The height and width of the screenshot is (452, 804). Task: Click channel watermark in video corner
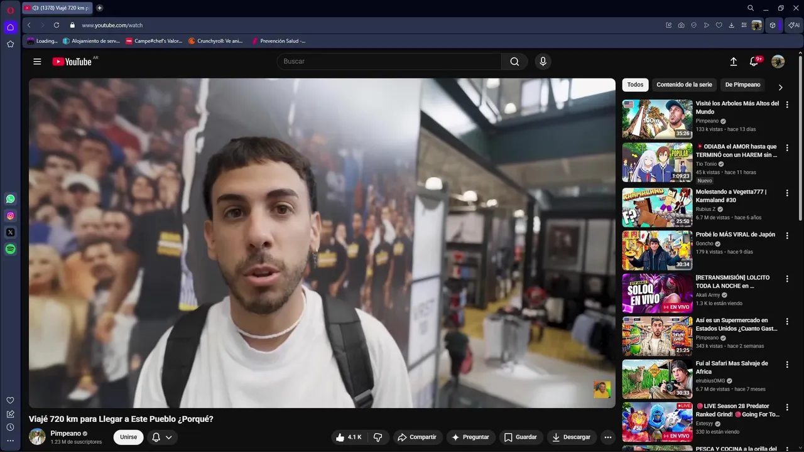tap(602, 389)
